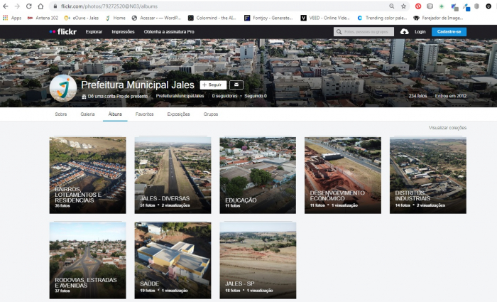Click the envelope message button
Image resolution: width=497 pixels, height=302 pixels.
point(236,85)
